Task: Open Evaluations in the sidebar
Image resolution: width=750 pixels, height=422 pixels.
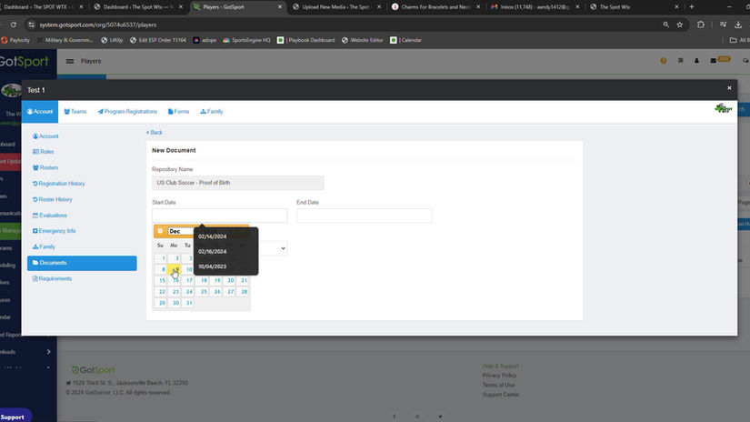Action: click(x=50, y=216)
